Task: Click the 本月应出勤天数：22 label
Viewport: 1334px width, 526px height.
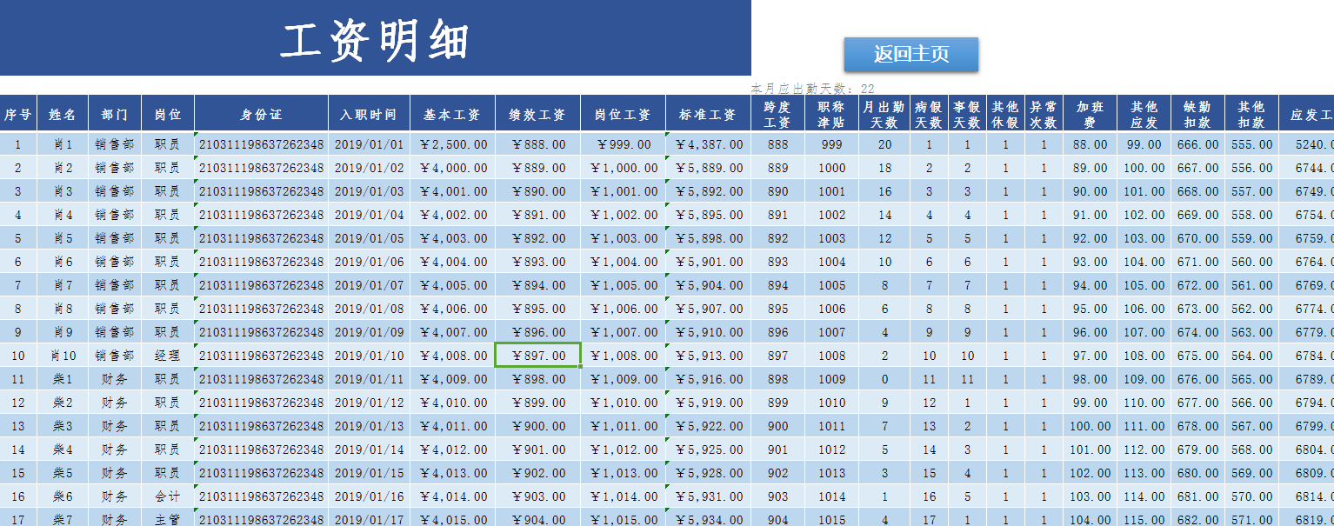Action: tap(813, 88)
